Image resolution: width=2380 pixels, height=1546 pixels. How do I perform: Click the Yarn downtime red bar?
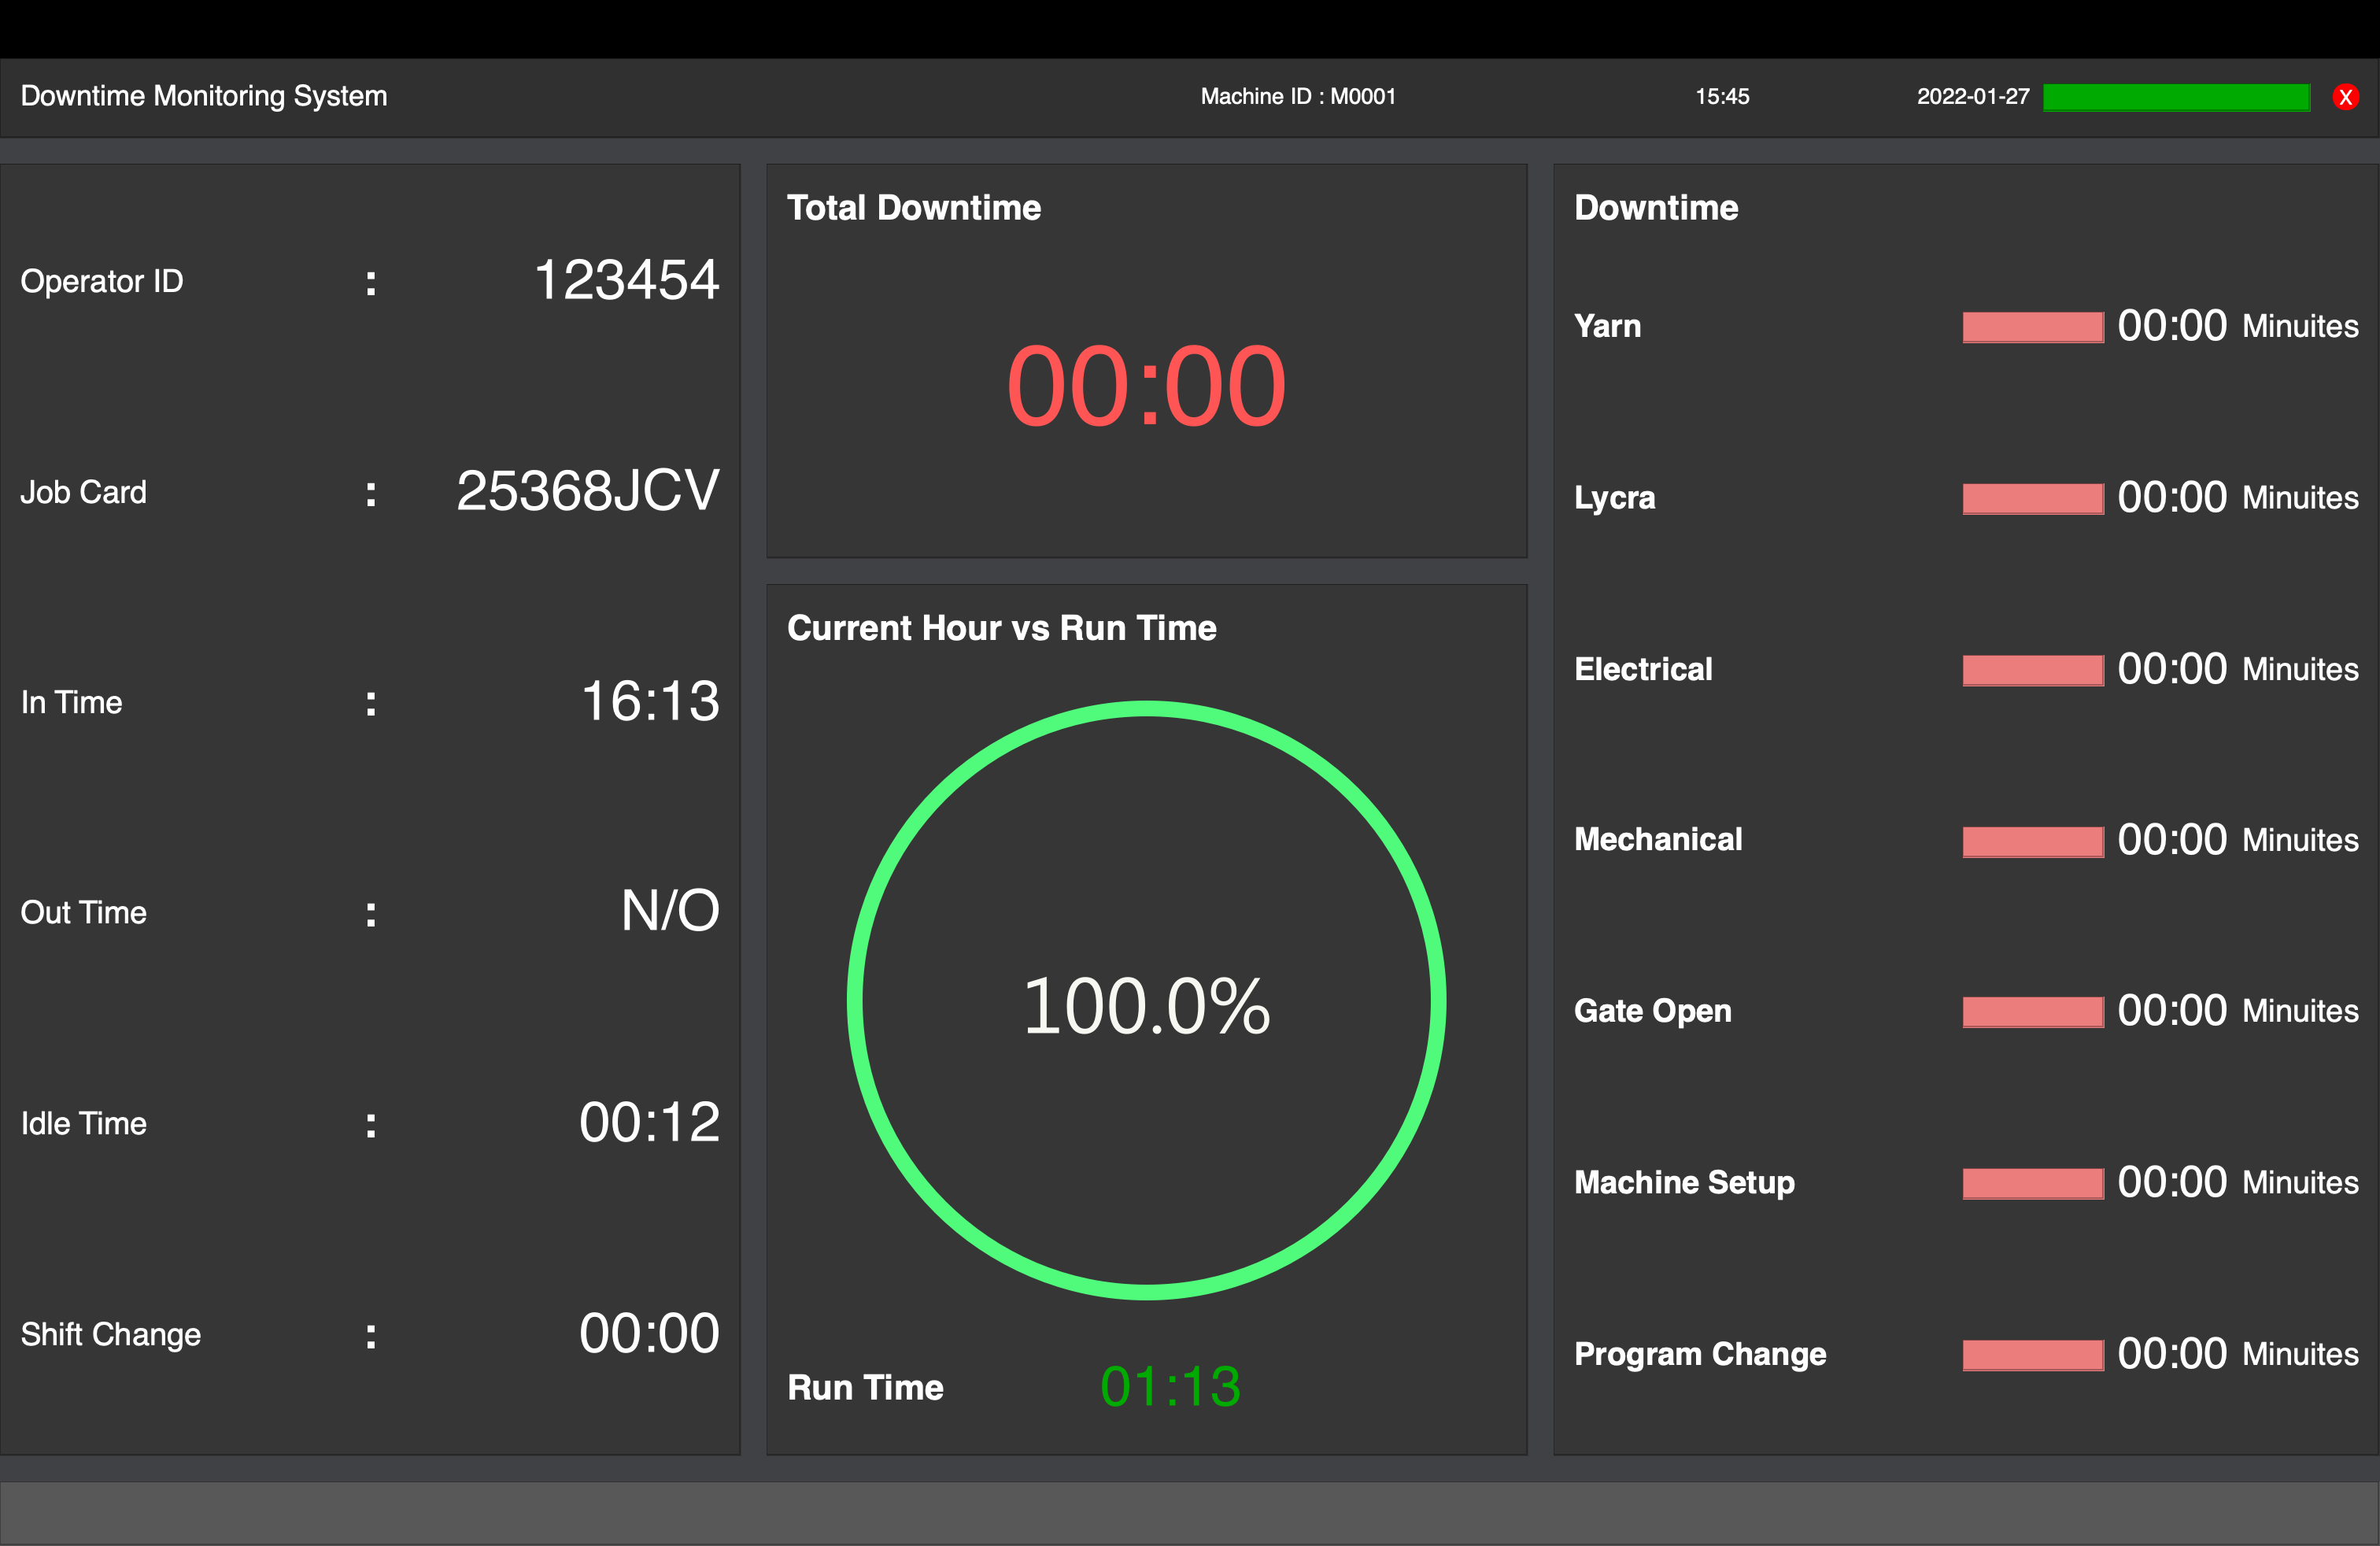click(x=2033, y=327)
